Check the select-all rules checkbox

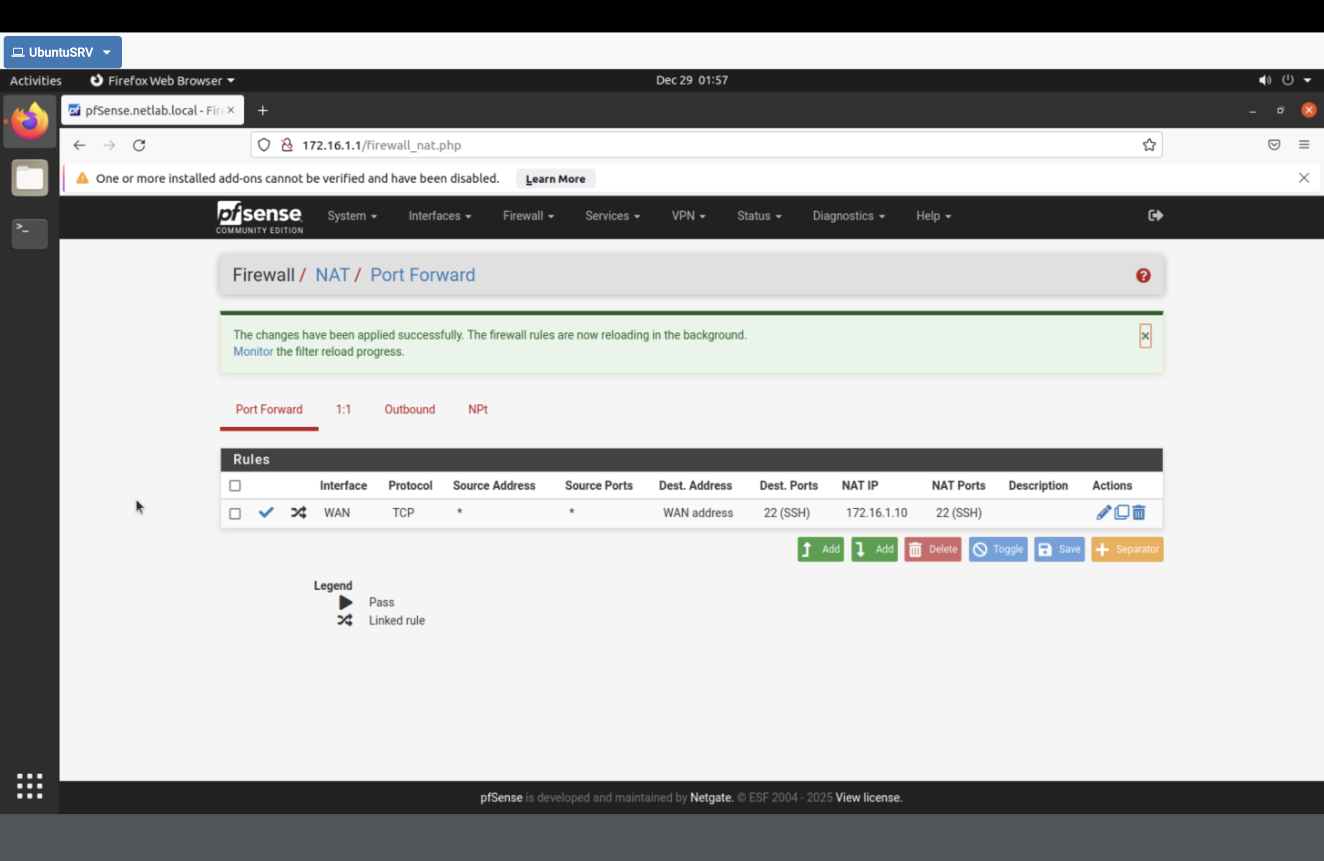(x=235, y=486)
